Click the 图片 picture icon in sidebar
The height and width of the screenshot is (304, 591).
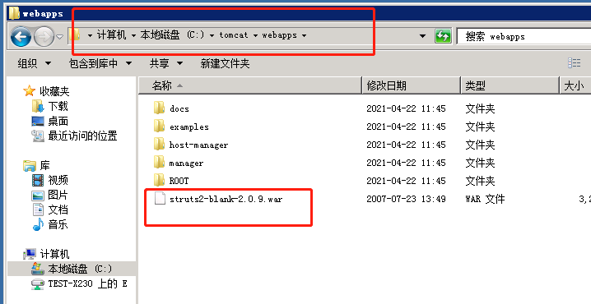38,195
